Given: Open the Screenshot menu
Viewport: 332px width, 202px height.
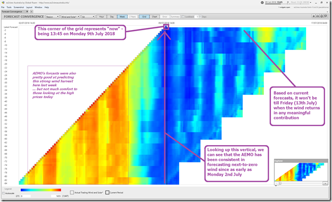Looking at the screenshot, I should click(x=19, y=7).
